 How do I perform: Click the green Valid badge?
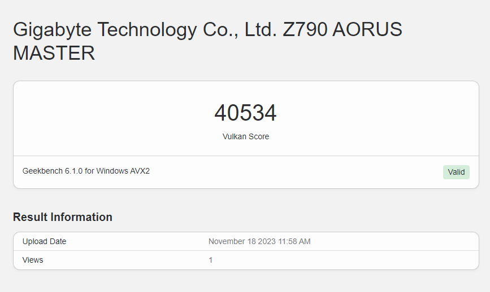click(456, 172)
